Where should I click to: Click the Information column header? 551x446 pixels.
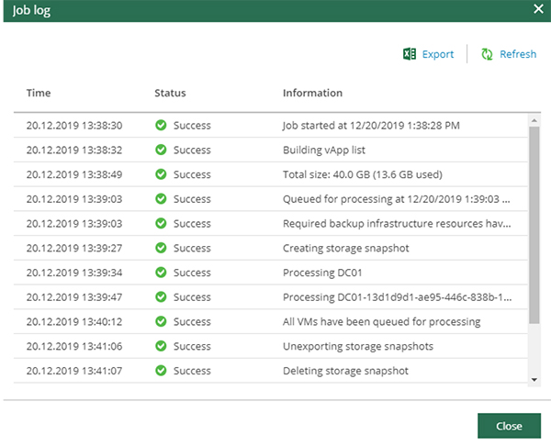pos(312,93)
